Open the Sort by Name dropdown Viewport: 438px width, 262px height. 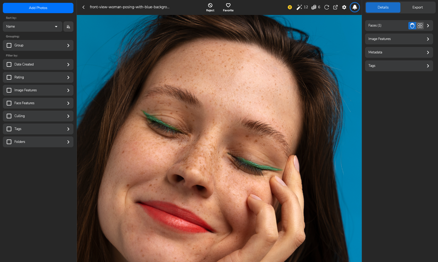pyautogui.click(x=32, y=27)
